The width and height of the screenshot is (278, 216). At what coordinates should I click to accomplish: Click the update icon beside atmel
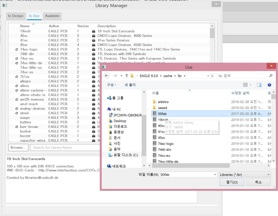[x=17, y=113]
